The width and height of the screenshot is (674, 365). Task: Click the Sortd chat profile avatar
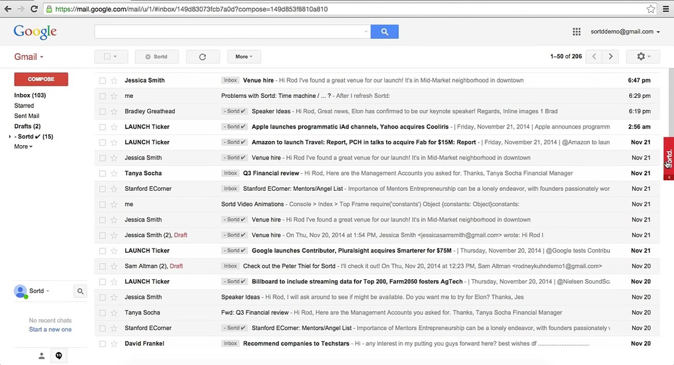tap(20, 291)
